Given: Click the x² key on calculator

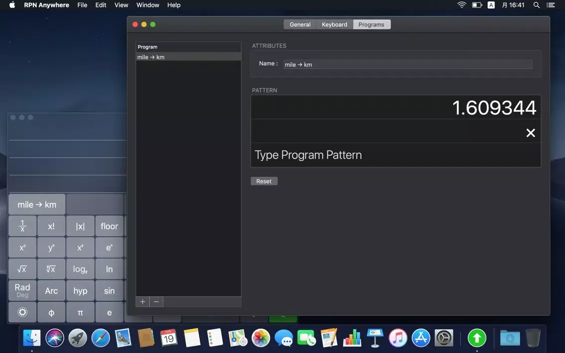Looking at the screenshot, I should click(22, 248).
